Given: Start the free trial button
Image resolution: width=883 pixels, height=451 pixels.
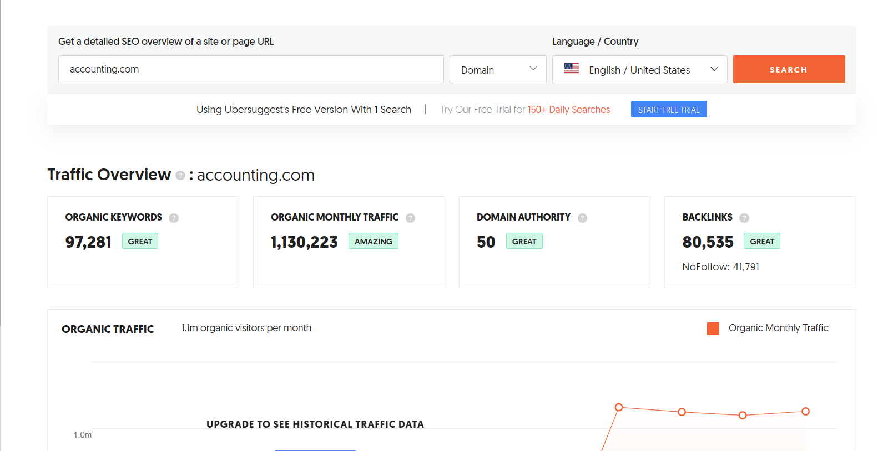Looking at the screenshot, I should pyautogui.click(x=669, y=109).
